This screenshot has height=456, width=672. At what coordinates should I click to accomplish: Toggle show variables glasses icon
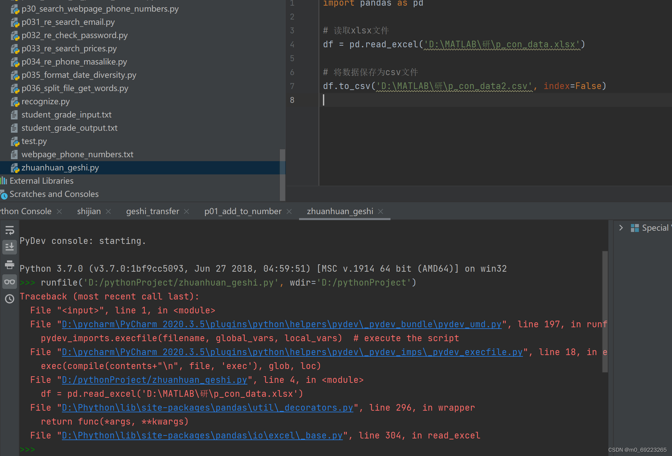click(10, 282)
